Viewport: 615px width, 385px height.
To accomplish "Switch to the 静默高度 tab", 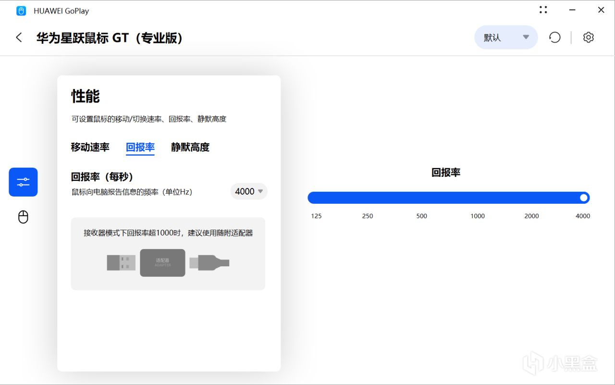I will 190,147.
